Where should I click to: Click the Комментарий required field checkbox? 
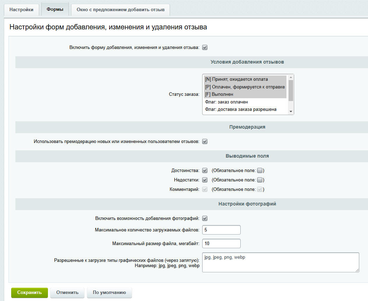(260, 189)
